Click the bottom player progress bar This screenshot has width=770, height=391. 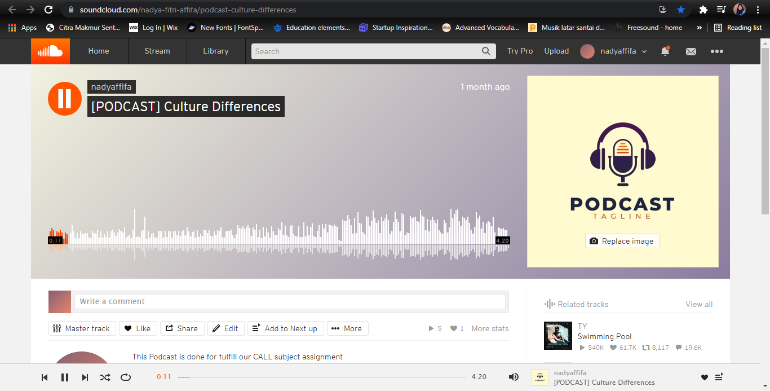[x=322, y=377]
